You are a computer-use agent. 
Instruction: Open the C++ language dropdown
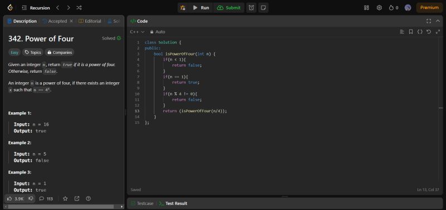(x=137, y=32)
